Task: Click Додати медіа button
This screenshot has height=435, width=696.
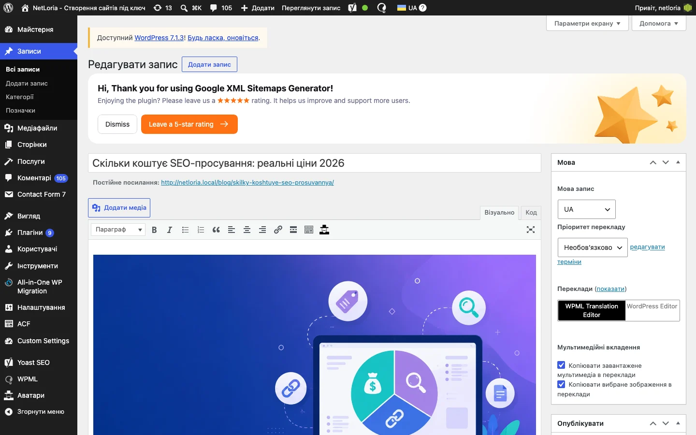Action: click(119, 208)
